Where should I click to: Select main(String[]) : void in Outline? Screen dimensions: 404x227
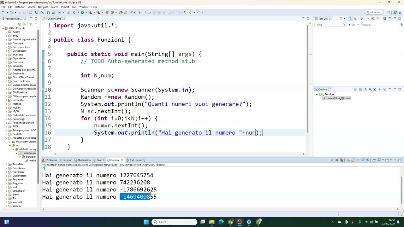tap(336, 98)
